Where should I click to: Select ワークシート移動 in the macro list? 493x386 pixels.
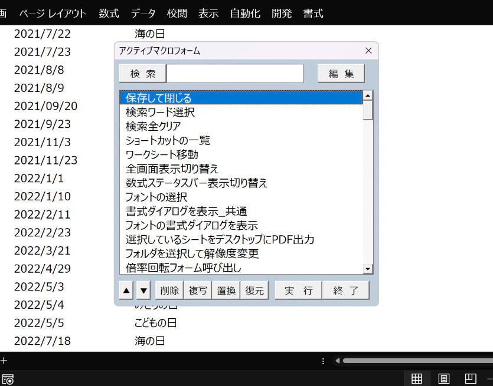pos(241,154)
